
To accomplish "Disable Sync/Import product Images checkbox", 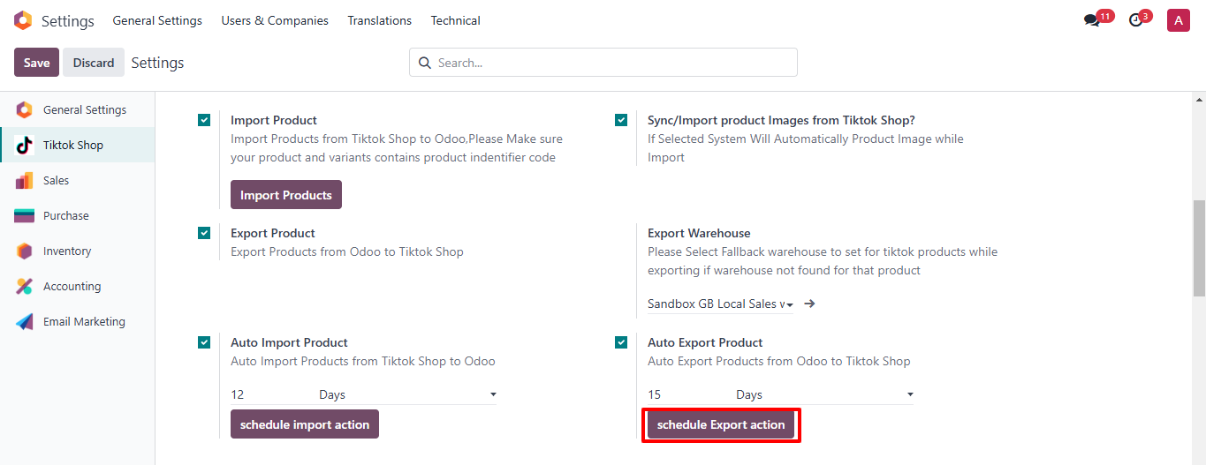I will [x=621, y=120].
